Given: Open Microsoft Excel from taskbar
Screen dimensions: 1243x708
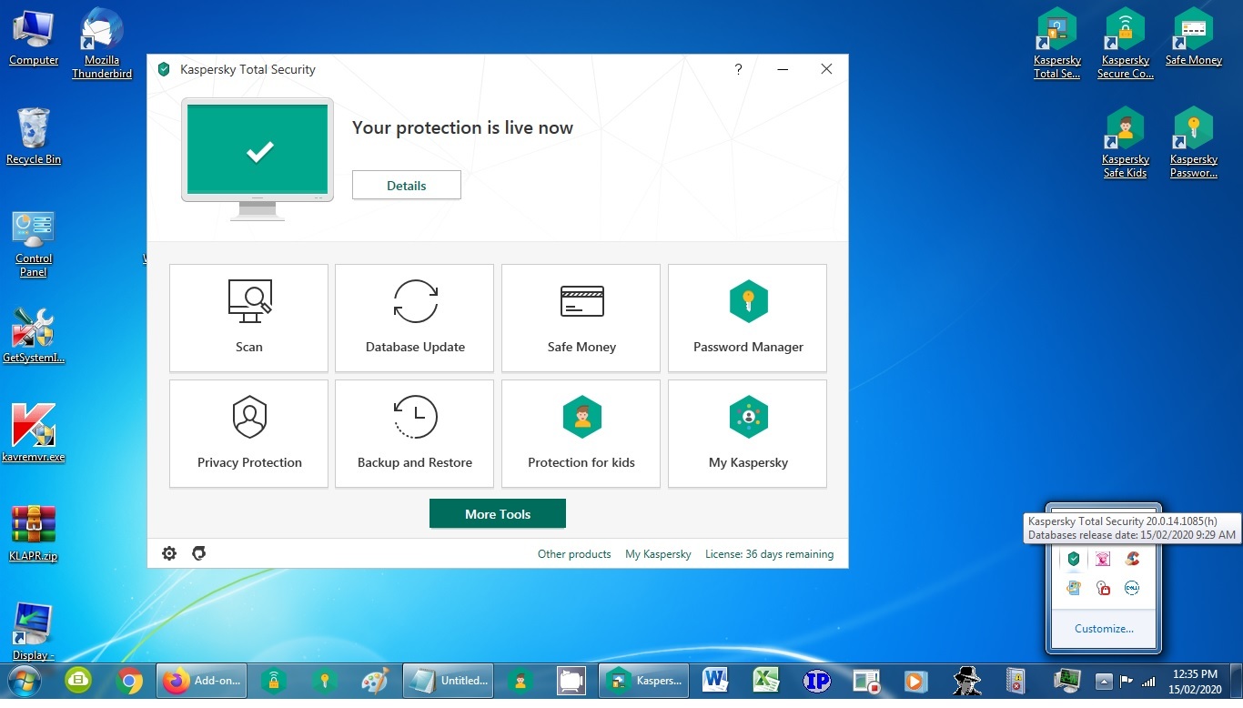Looking at the screenshot, I should tap(767, 681).
